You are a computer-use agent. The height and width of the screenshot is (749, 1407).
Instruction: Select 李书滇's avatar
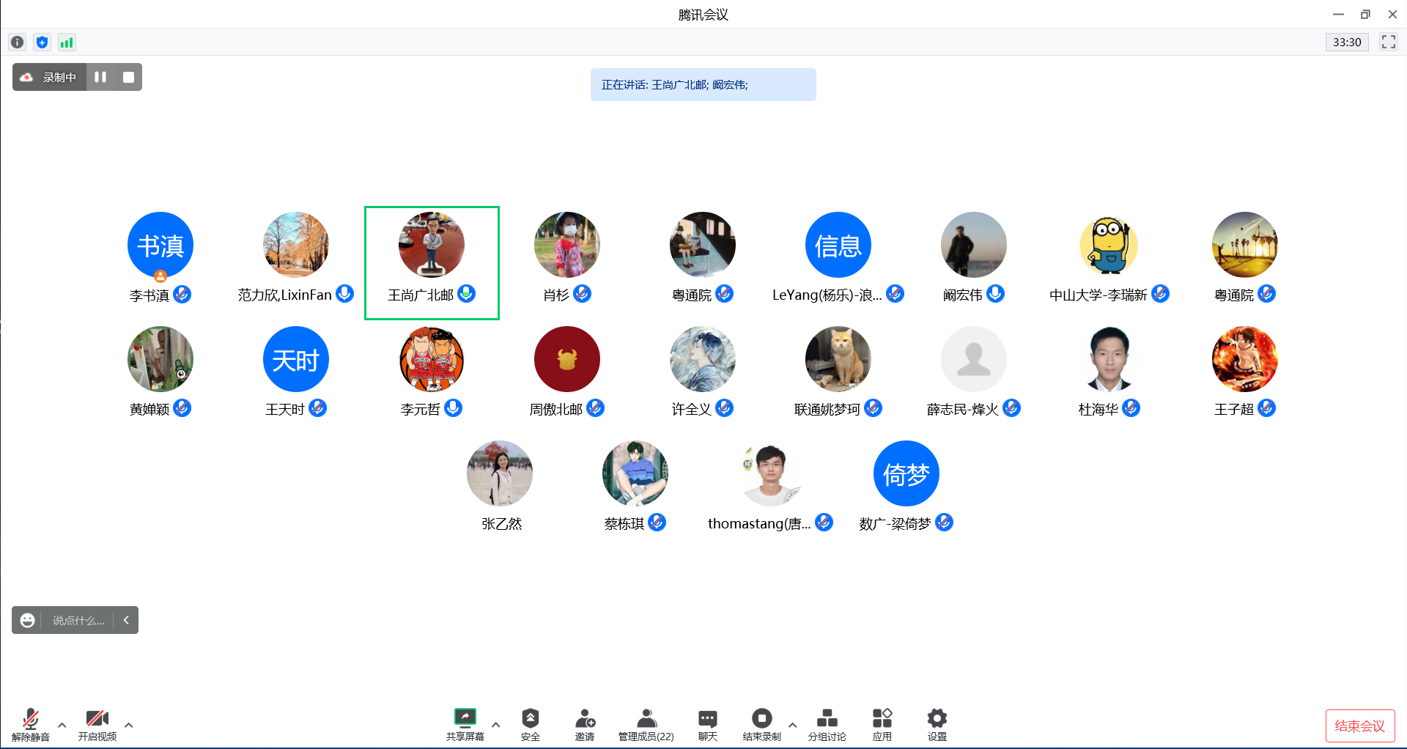click(160, 245)
